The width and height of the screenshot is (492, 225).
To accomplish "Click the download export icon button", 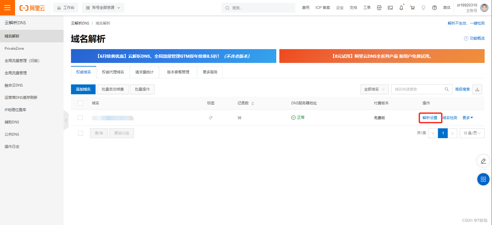I will [477, 89].
